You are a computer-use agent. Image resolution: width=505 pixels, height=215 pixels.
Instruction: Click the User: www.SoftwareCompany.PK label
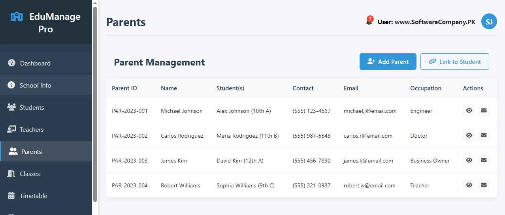[x=426, y=22]
